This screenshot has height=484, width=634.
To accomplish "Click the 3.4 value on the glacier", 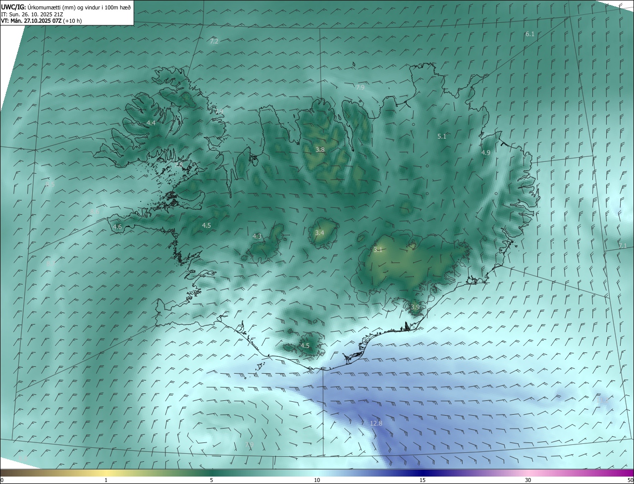I will (319, 233).
